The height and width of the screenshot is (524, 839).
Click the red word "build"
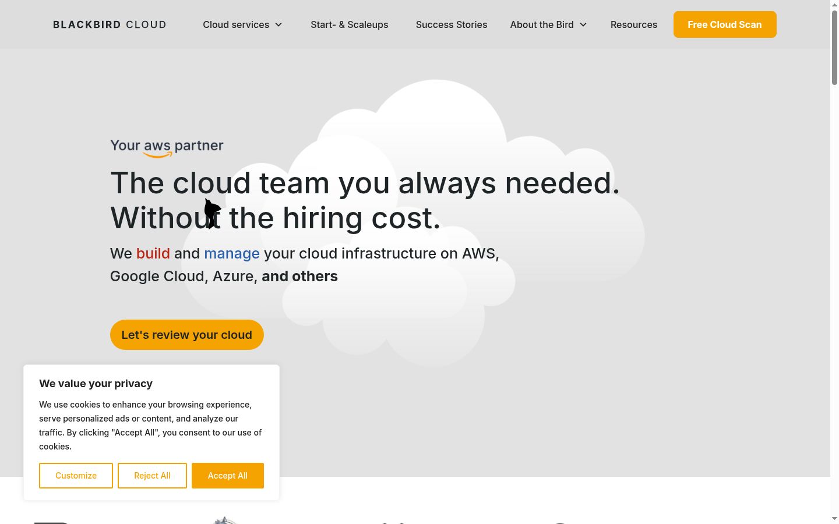click(153, 253)
